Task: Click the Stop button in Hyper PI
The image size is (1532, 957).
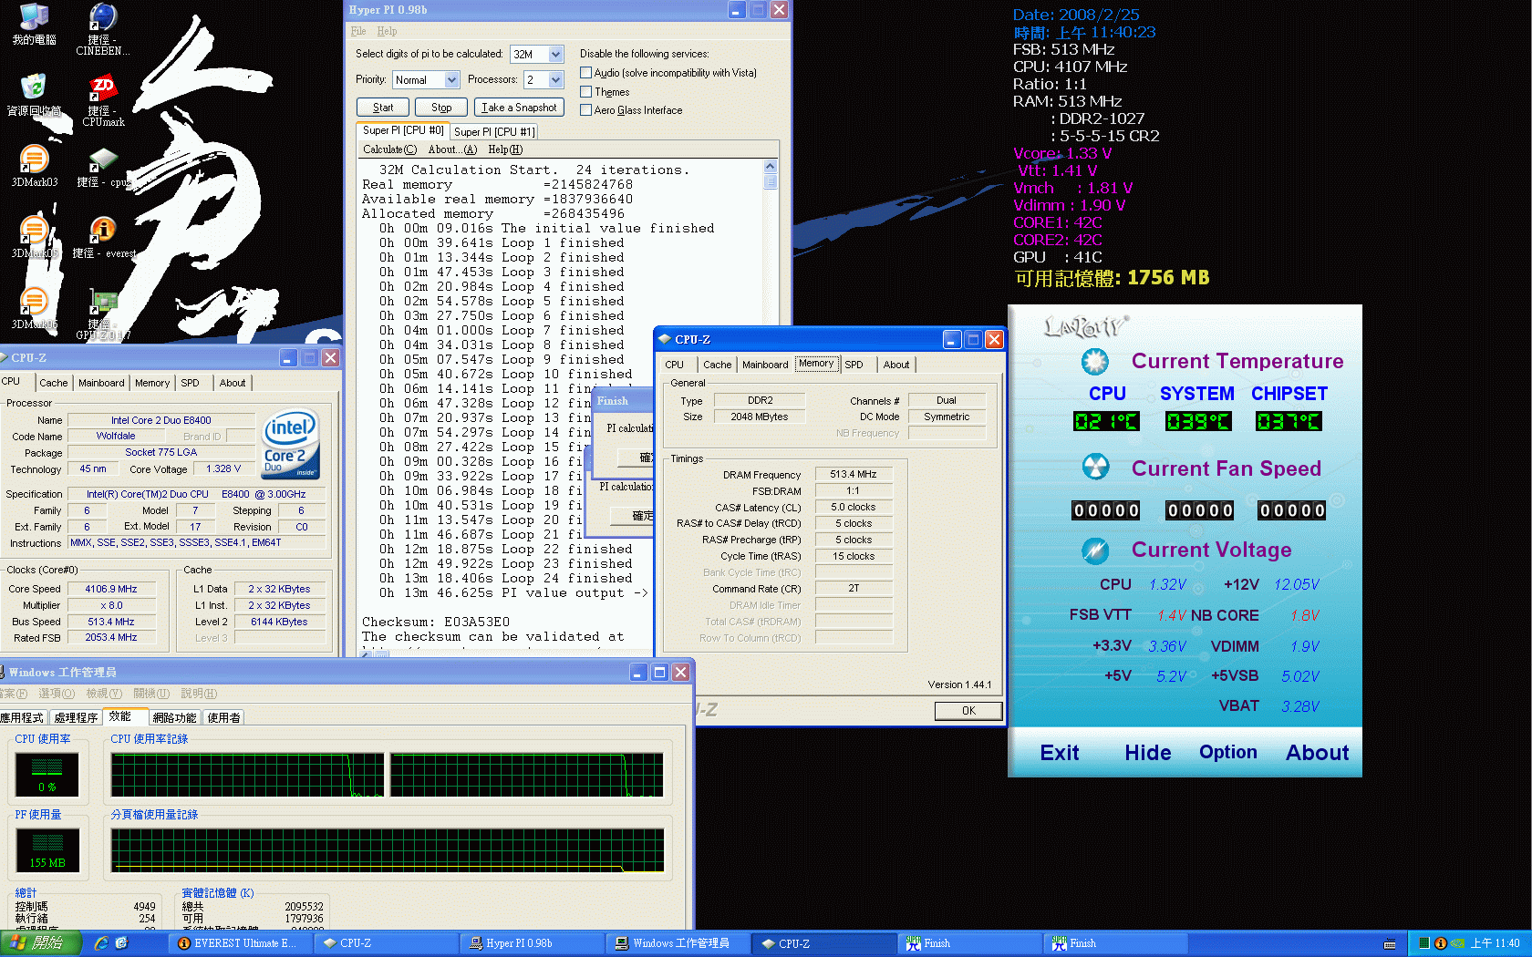Action: point(441,108)
